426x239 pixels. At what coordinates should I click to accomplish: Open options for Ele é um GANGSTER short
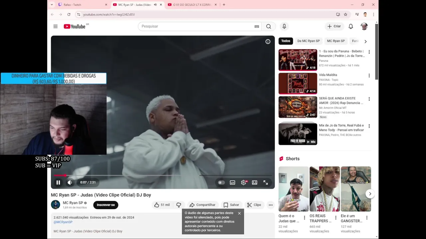(367, 218)
